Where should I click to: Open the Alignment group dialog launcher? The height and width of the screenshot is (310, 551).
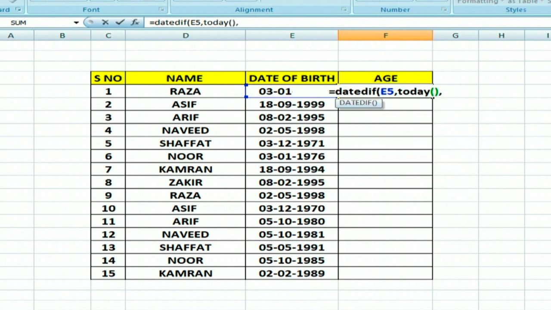point(344,9)
